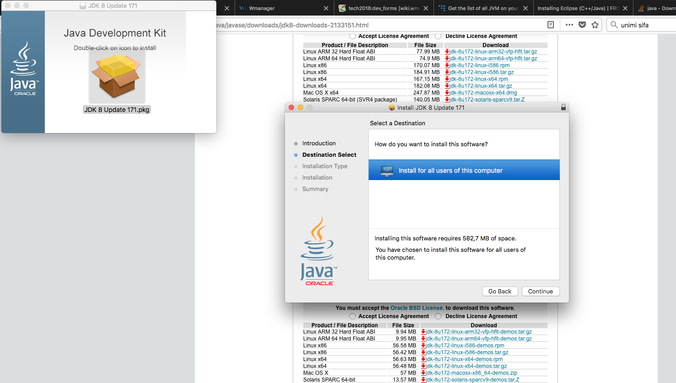Click Go Back in the installer
676x383 pixels.
(499, 292)
